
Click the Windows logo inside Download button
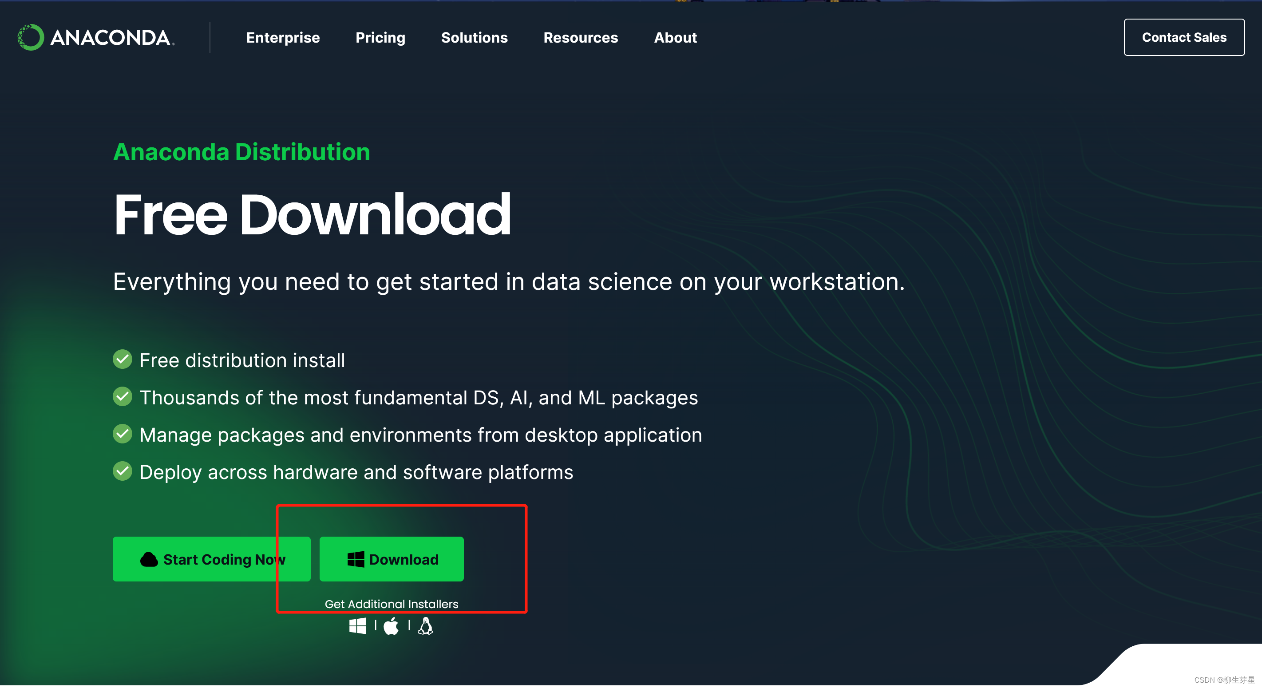click(x=356, y=559)
